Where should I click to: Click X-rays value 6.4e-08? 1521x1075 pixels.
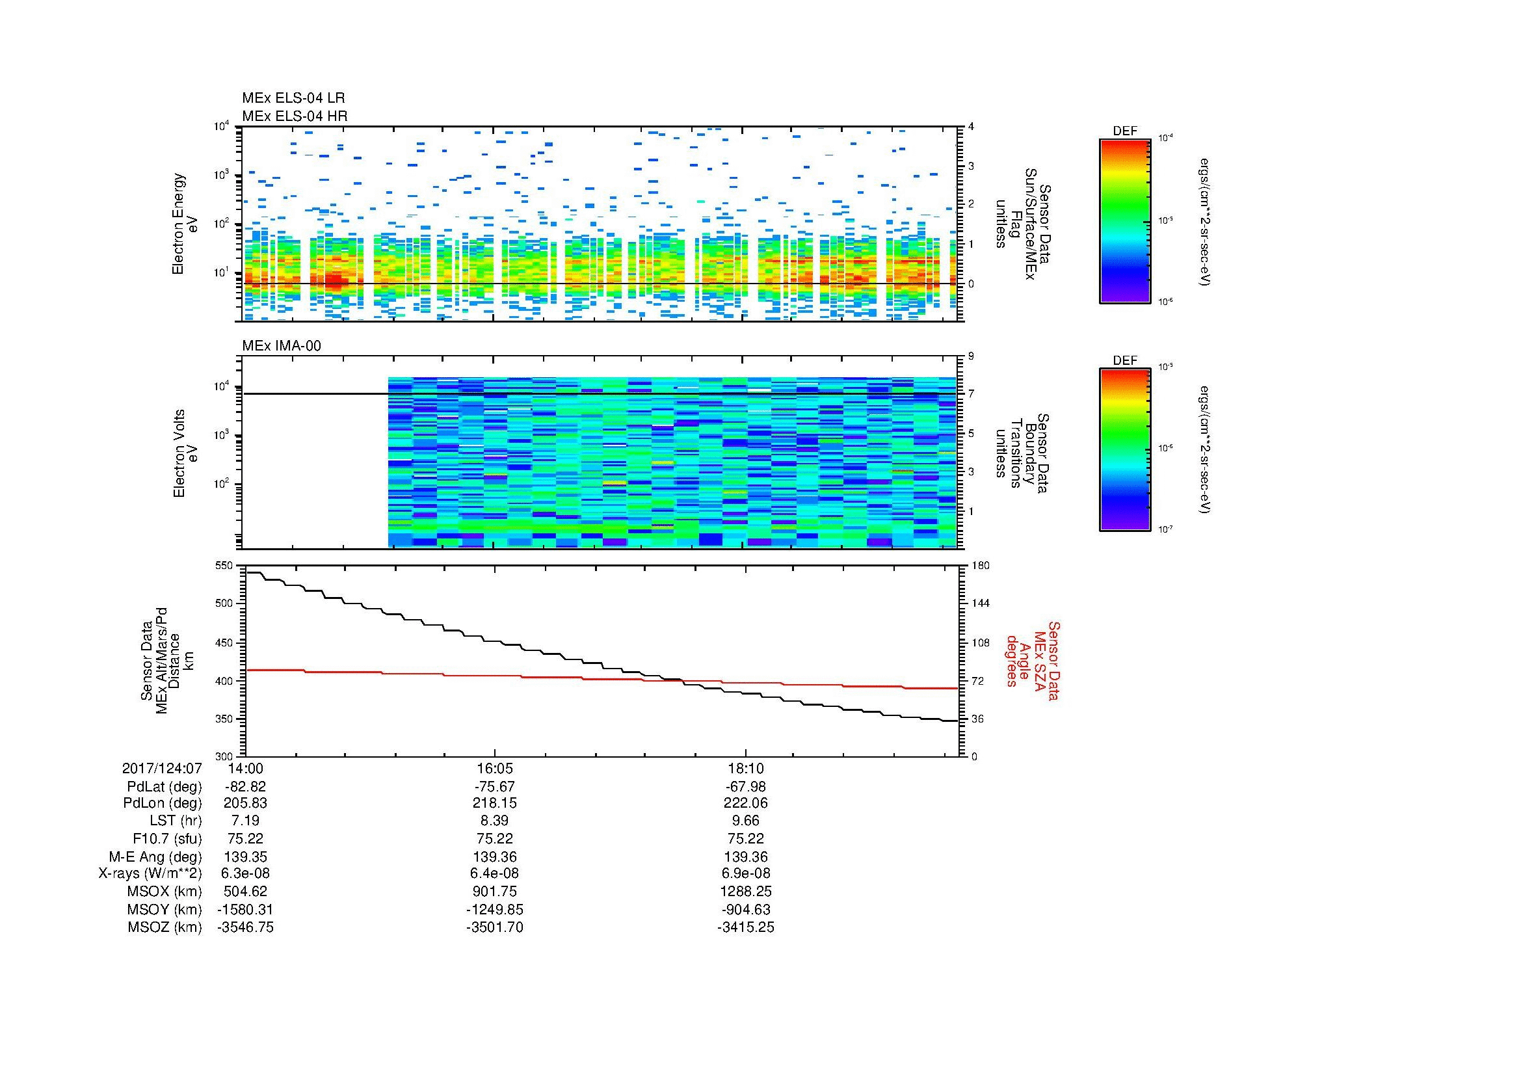coord(495,873)
